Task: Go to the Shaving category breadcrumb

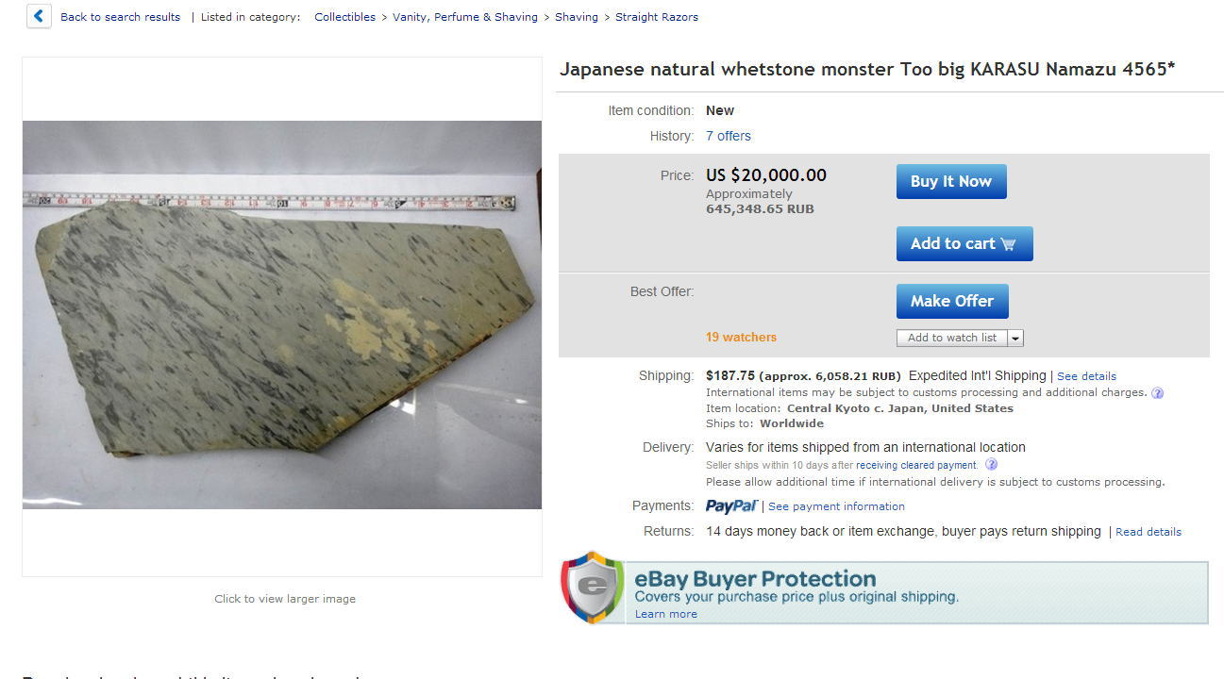Action: pyautogui.click(x=577, y=17)
